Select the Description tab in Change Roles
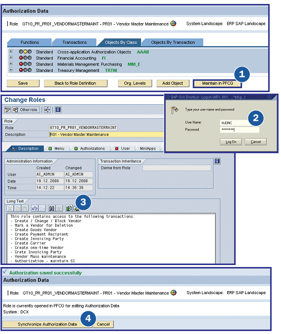This screenshot has height=334, width=281. click(x=25, y=148)
